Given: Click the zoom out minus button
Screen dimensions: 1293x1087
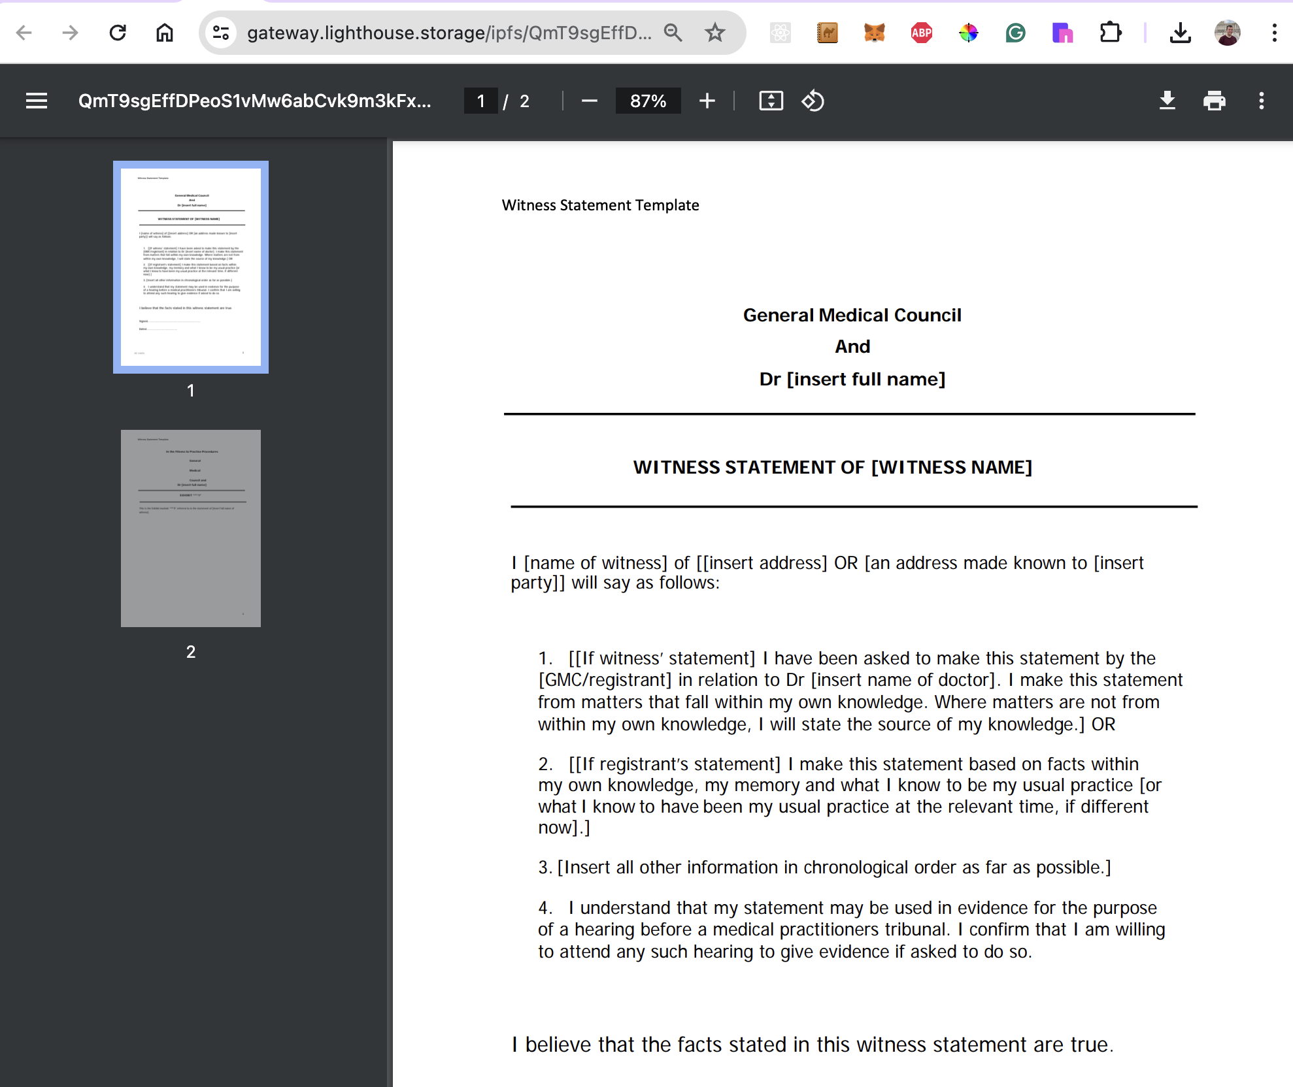Looking at the screenshot, I should (589, 101).
